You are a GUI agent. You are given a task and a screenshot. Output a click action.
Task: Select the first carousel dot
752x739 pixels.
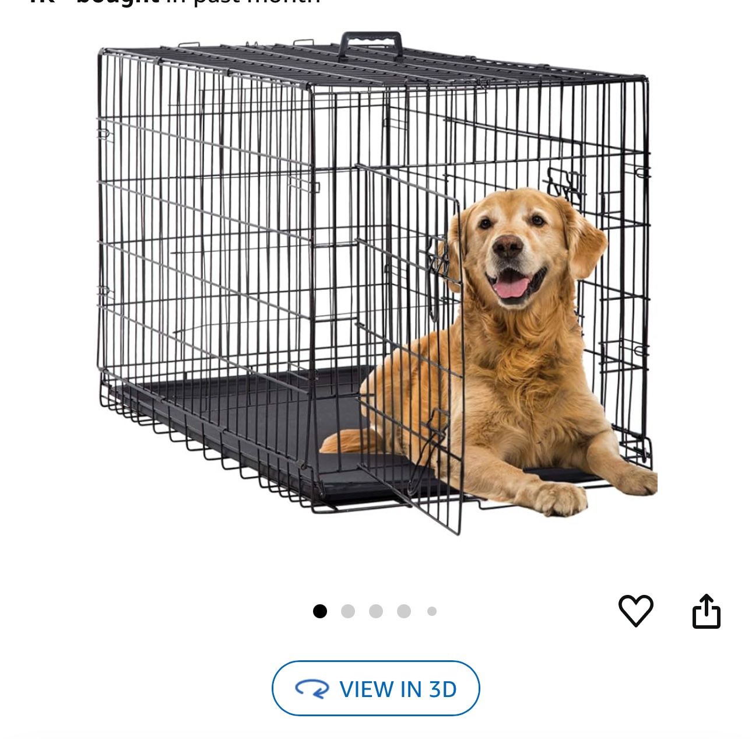(319, 611)
